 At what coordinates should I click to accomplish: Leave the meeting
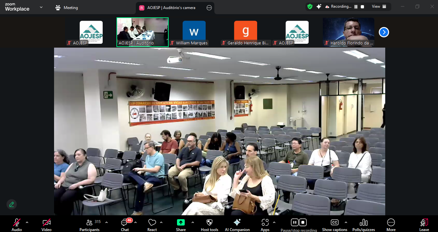(x=424, y=224)
